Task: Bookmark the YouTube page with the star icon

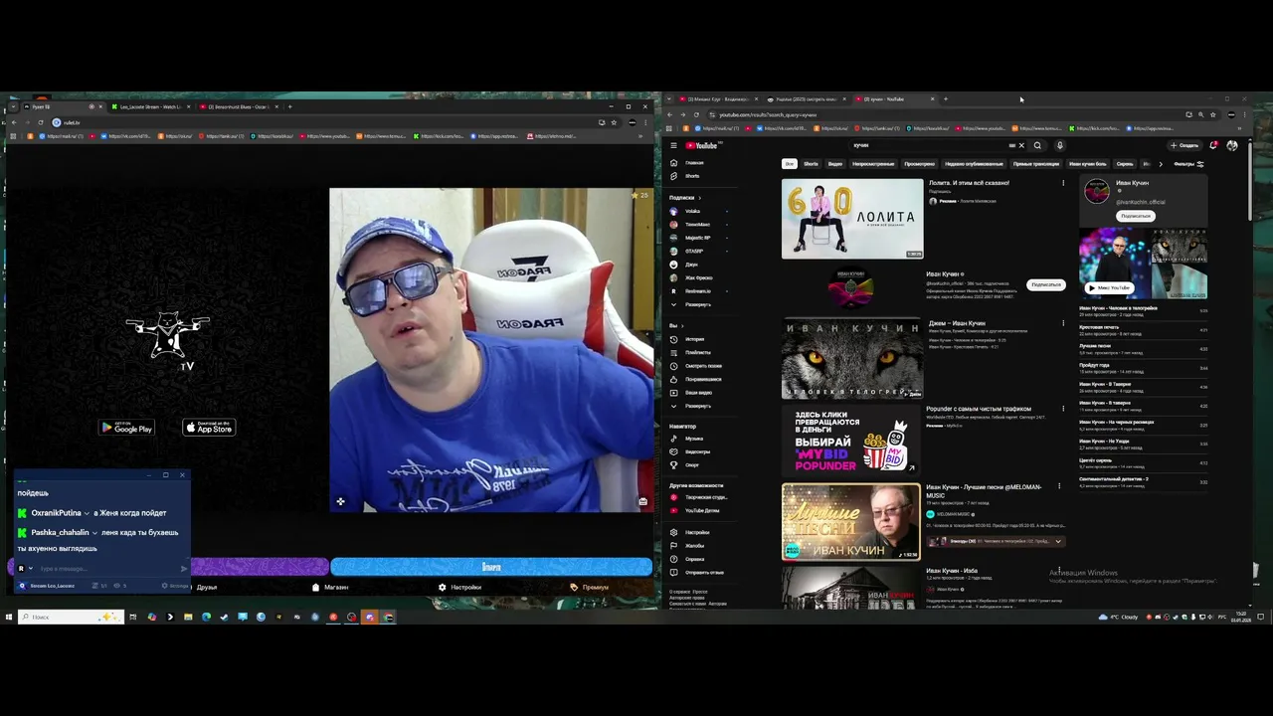Action: point(1212,114)
